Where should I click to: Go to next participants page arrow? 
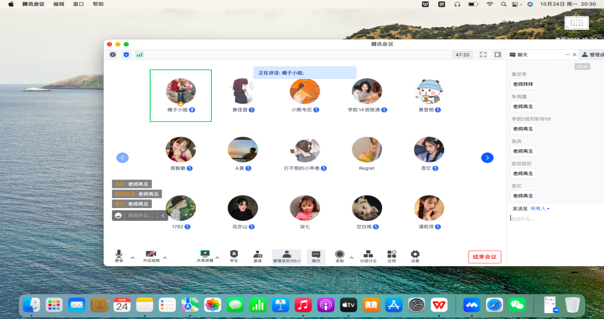click(487, 158)
